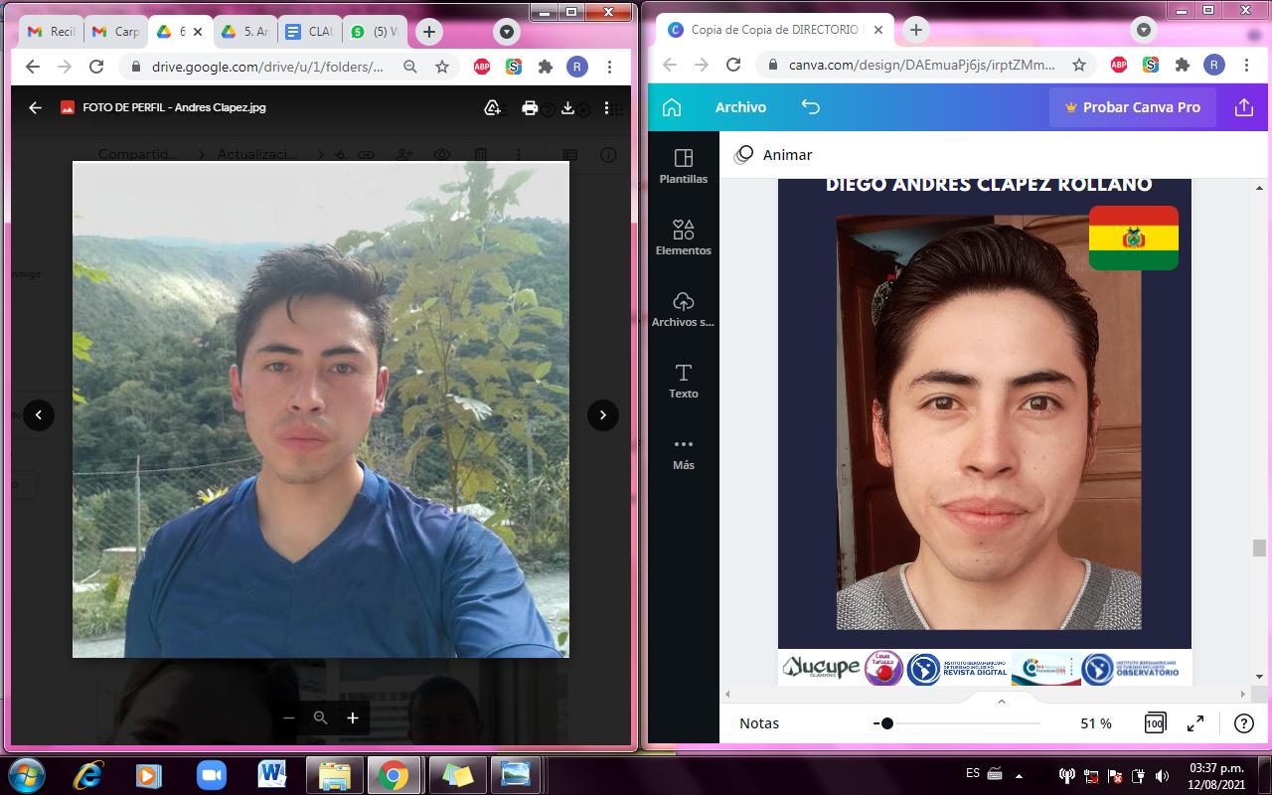
Task: Close the Canva browser tab
Action: (878, 30)
